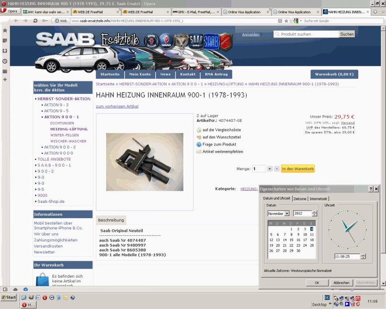Open the Anmelden login link
The image size is (386, 309).
[250, 35]
